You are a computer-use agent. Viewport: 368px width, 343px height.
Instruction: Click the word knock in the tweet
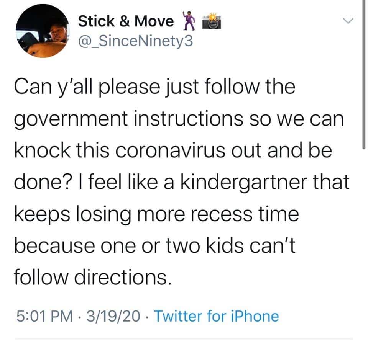click(x=42, y=150)
